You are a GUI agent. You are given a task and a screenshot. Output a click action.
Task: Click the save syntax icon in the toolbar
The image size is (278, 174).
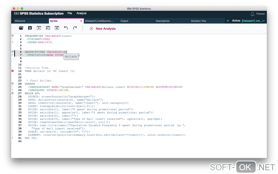[30, 28]
